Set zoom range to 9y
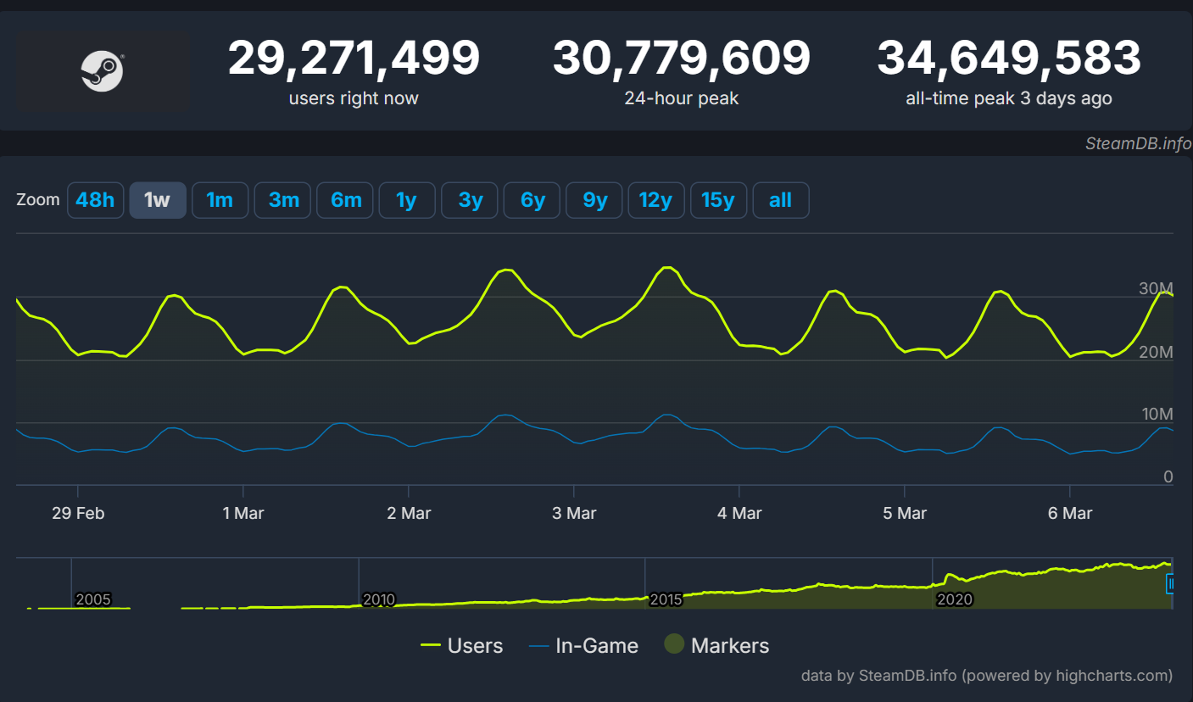 tap(594, 200)
